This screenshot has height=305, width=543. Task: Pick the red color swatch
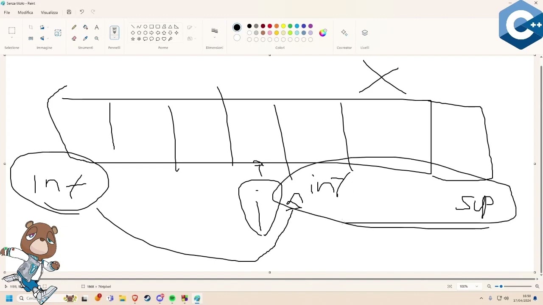click(x=270, y=26)
